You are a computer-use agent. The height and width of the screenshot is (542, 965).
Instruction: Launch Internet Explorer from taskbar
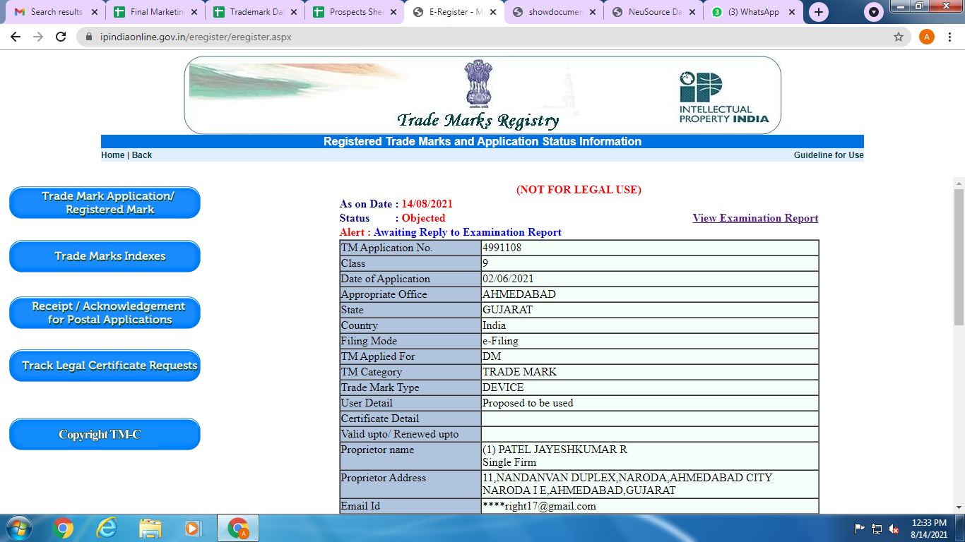point(107,528)
